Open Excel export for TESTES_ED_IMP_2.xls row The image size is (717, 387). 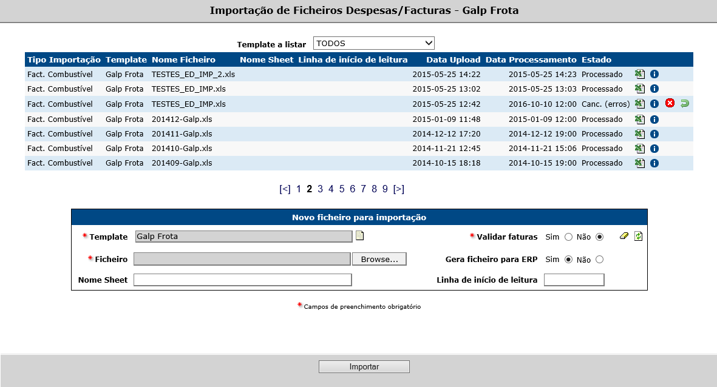(x=640, y=74)
